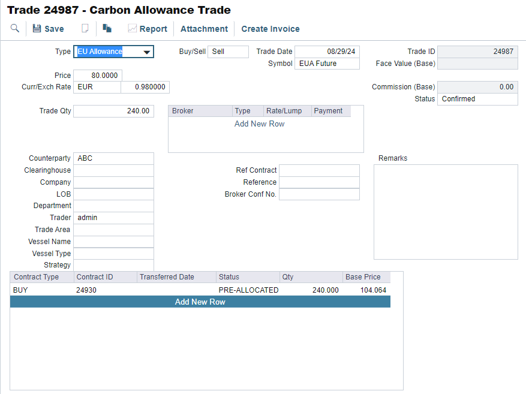Click Add New Row under the contracts grid
This screenshot has width=526, height=394.
click(200, 302)
